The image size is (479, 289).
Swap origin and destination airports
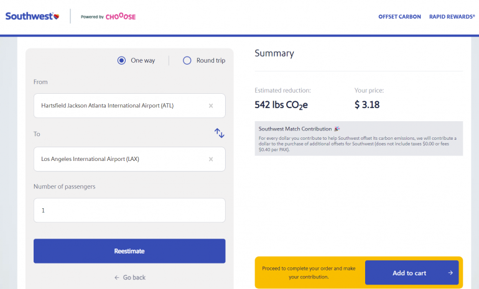click(x=219, y=133)
